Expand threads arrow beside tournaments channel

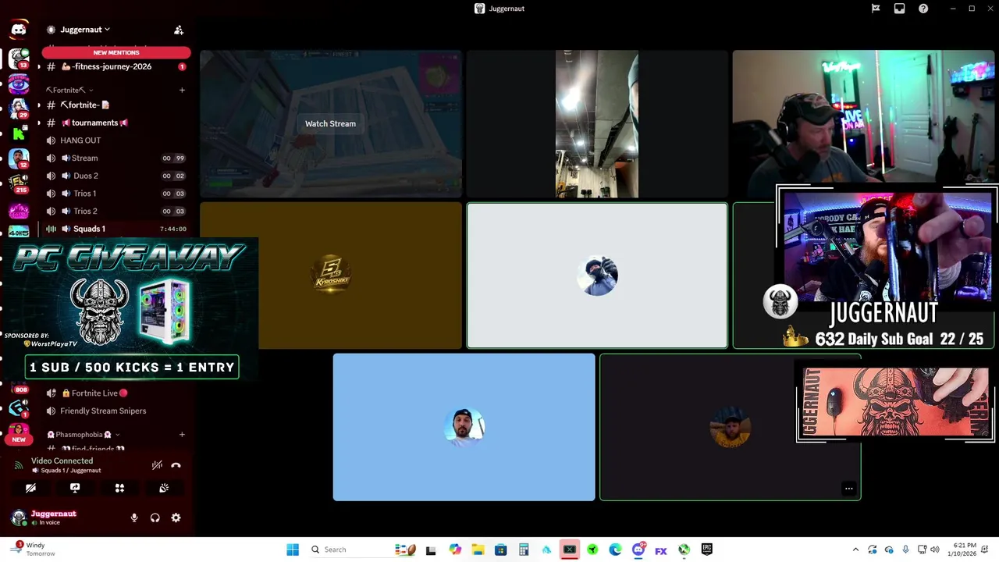pos(39,123)
